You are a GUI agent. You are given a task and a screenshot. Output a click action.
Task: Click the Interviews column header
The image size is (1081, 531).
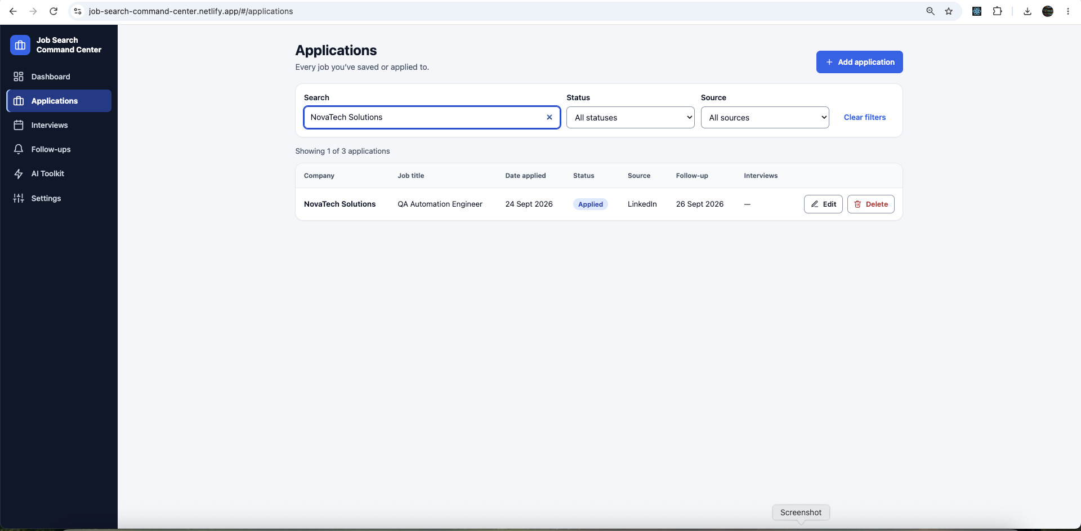(x=761, y=176)
